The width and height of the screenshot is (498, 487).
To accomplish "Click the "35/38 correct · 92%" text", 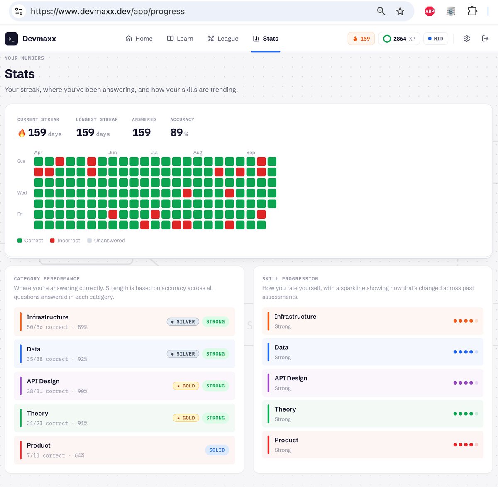I will tap(57, 359).
